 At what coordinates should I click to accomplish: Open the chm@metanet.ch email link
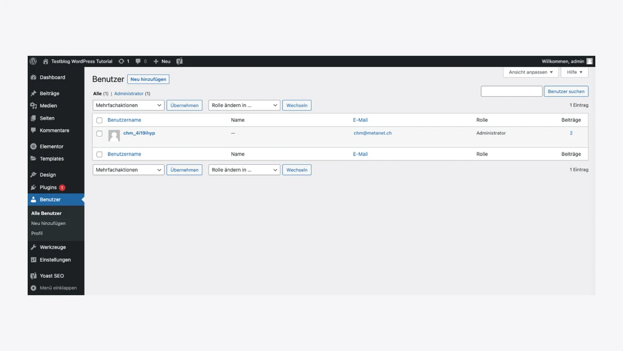[x=372, y=133]
